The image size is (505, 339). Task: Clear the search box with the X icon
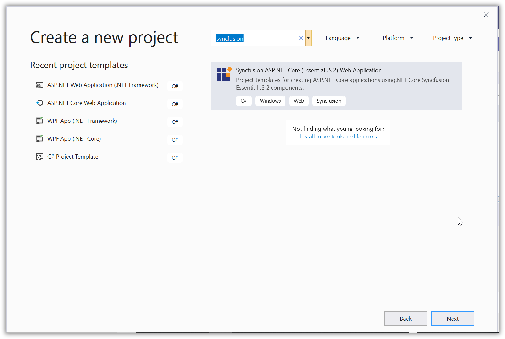[301, 38]
